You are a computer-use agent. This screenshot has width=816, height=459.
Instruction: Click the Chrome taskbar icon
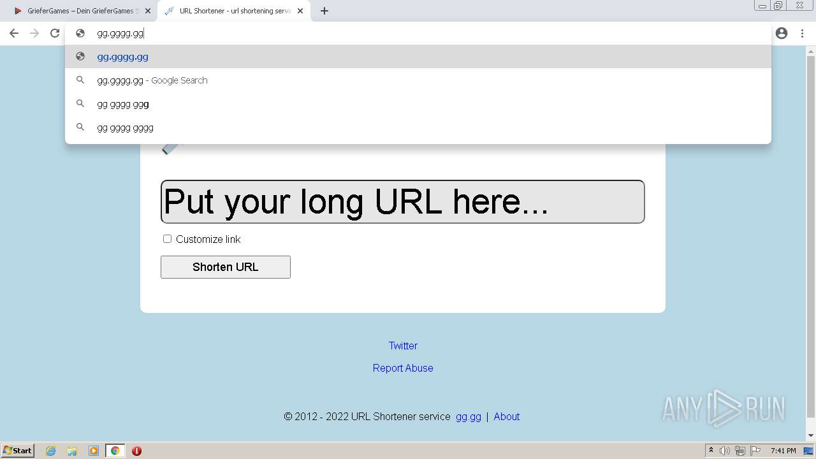(115, 451)
